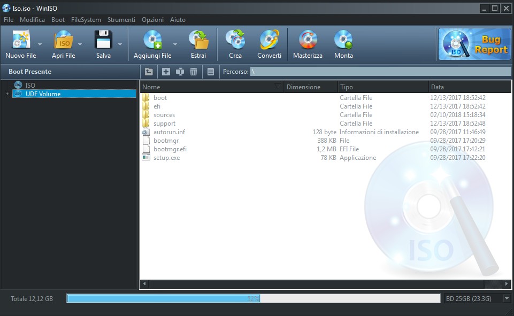Click the WinISO title bar app icon
This screenshot has width=514, height=316.
pos(6,8)
